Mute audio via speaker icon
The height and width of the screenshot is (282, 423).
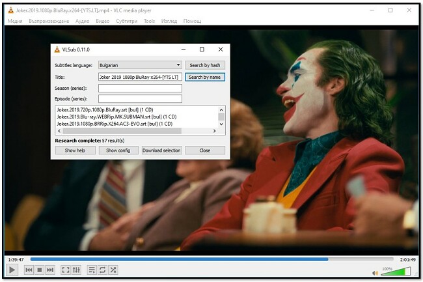[x=375, y=273]
